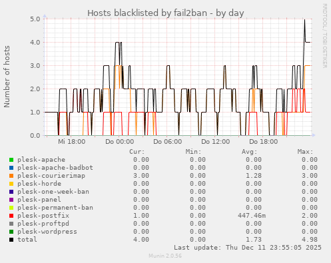Click the plesk-permanent-ban lime swatch

pyautogui.click(x=11, y=208)
